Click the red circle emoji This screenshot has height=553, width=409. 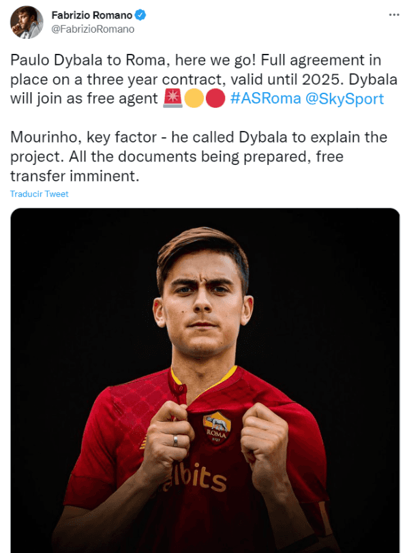tap(215, 98)
